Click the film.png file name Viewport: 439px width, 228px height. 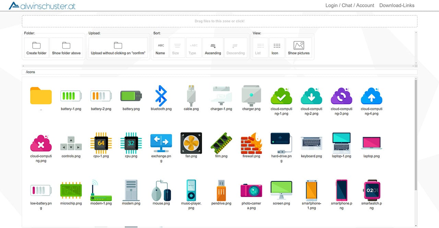click(x=221, y=156)
